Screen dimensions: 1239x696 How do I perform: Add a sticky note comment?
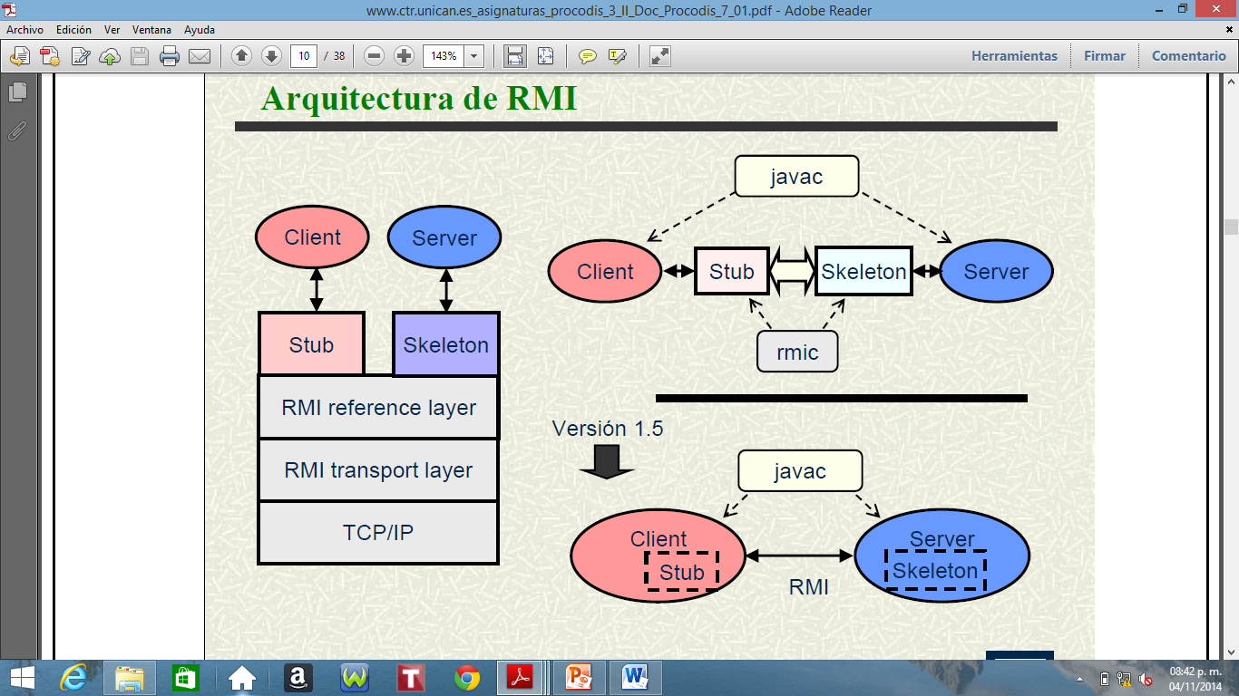pos(585,55)
